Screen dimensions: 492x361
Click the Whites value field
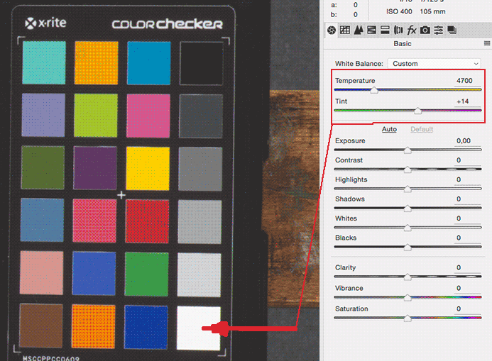point(467,218)
